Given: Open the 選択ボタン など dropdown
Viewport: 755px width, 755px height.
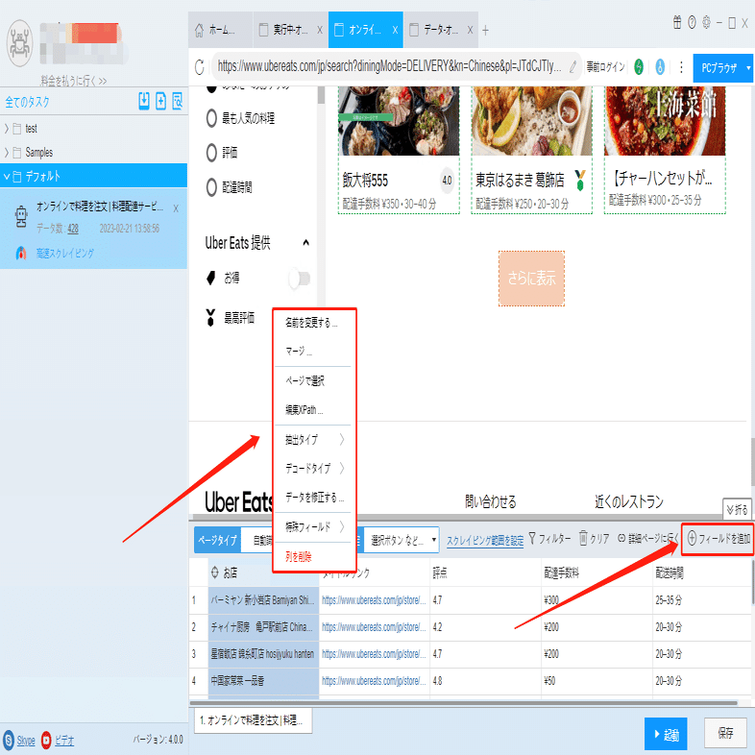Looking at the screenshot, I should coord(402,540).
